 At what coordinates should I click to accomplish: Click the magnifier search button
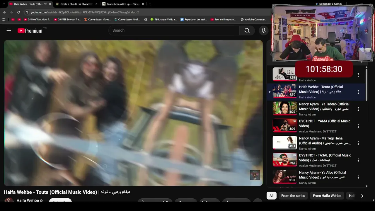(x=247, y=30)
